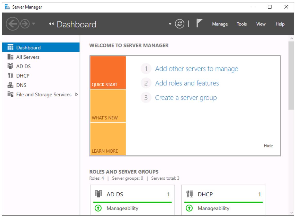Expand the address bar dropdown arrow

pos(170,24)
